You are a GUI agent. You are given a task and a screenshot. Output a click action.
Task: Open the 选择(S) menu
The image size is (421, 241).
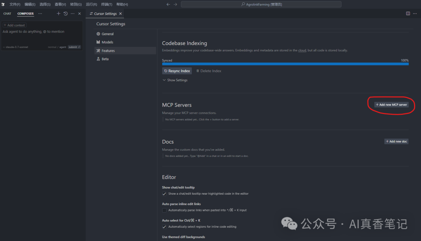click(x=45, y=4)
